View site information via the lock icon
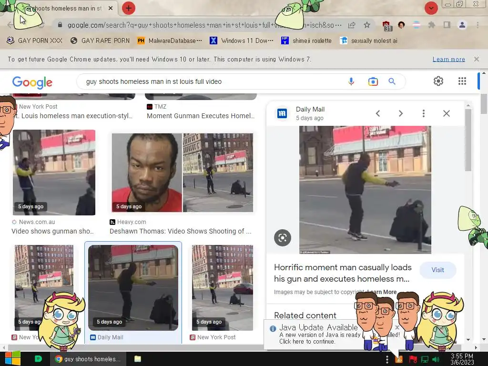Image resolution: width=488 pixels, height=366 pixels. 60,25
